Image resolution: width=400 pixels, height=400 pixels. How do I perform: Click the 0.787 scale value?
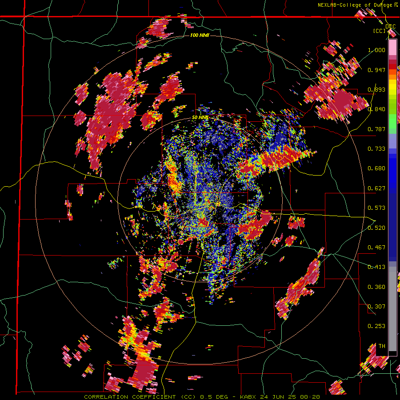pyautogui.click(x=376, y=129)
